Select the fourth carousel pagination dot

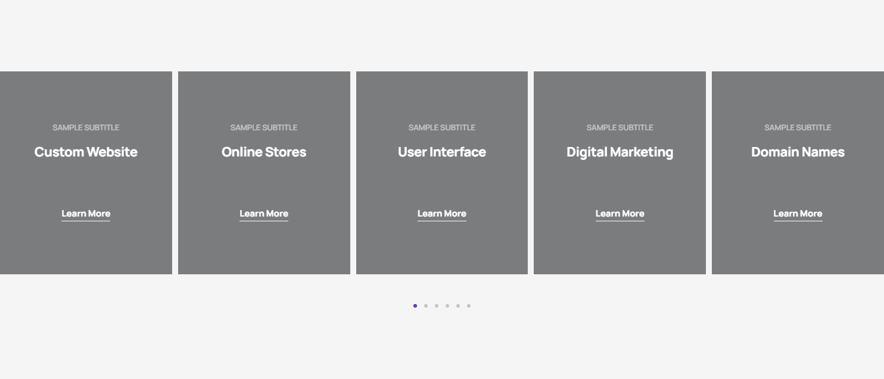coord(447,306)
